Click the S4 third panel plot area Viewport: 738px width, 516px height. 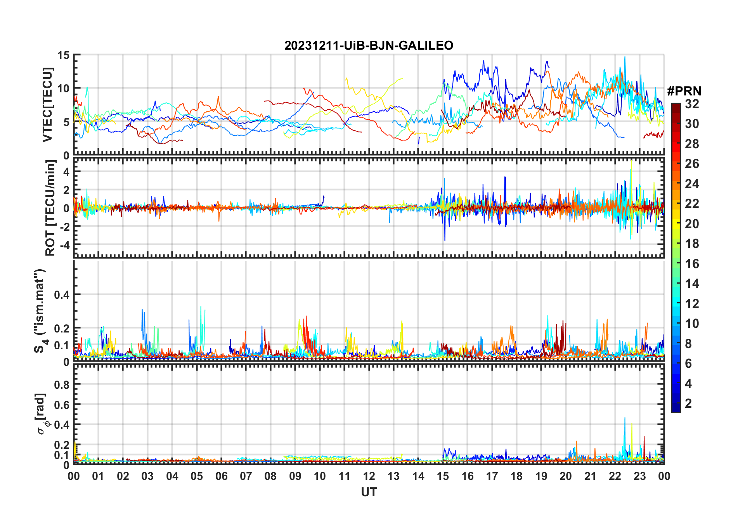369,311
